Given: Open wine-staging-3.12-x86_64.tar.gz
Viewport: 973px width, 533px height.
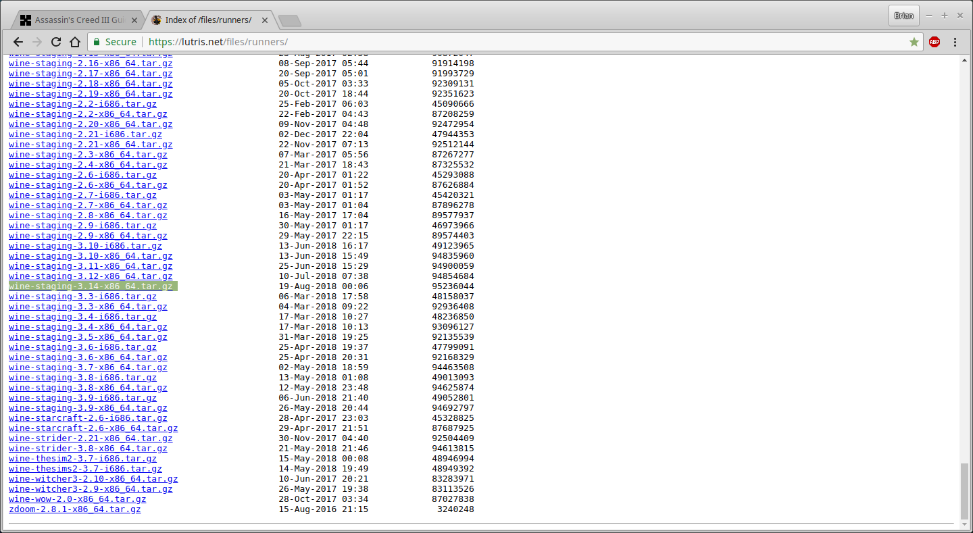Looking at the screenshot, I should 91,276.
